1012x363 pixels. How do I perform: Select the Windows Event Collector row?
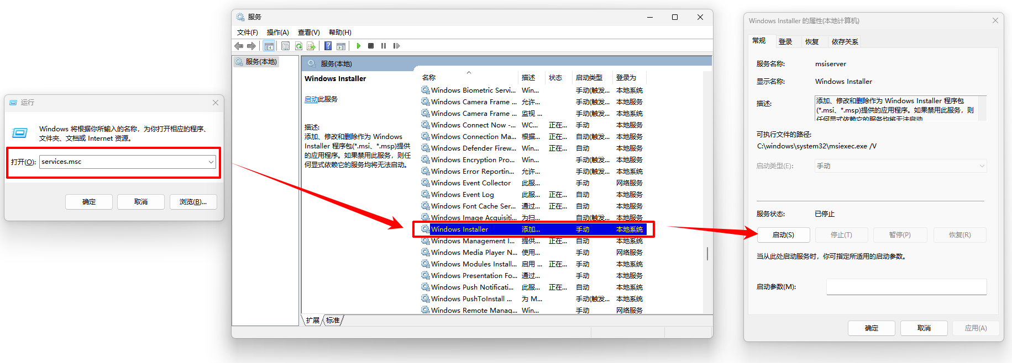coord(533,183)
